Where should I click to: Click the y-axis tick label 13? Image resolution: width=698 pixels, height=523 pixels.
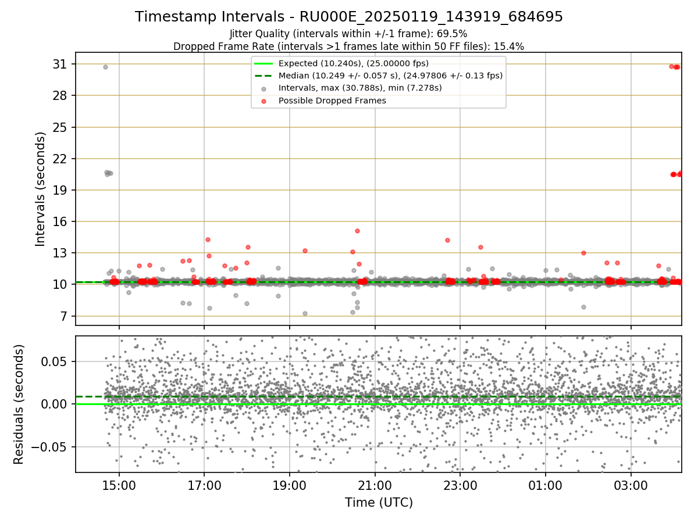coord(60,253)
